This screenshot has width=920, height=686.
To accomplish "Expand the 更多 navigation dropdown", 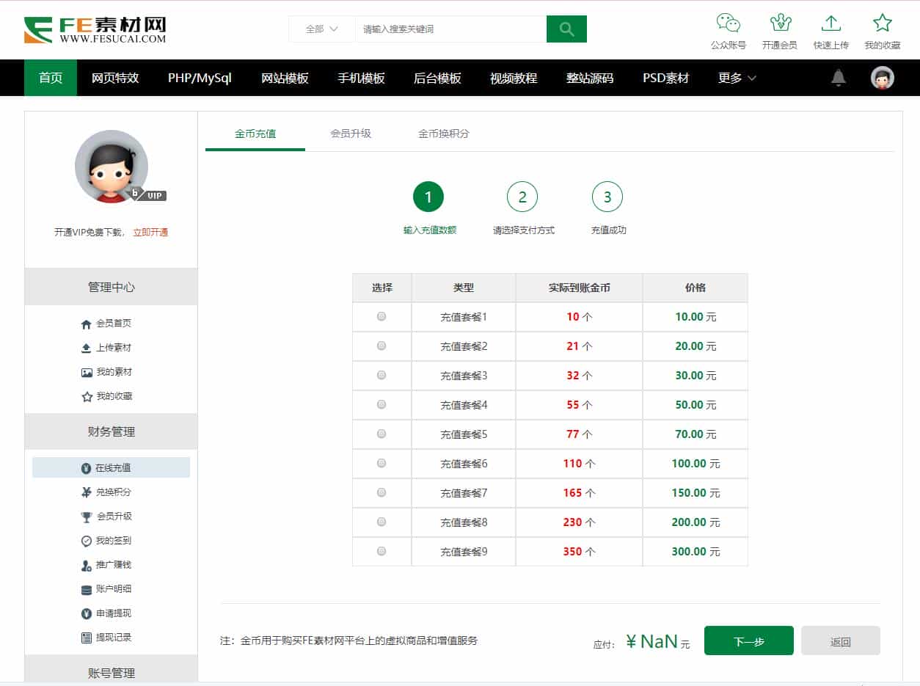I will 737,78.
